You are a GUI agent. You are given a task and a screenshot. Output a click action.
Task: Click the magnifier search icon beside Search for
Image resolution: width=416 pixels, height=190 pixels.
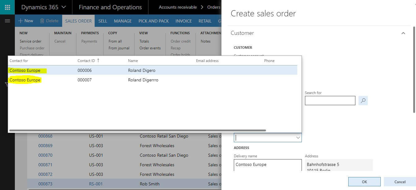363,101
